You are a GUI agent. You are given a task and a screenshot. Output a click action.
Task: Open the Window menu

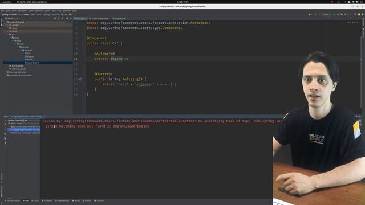point(67,11)
